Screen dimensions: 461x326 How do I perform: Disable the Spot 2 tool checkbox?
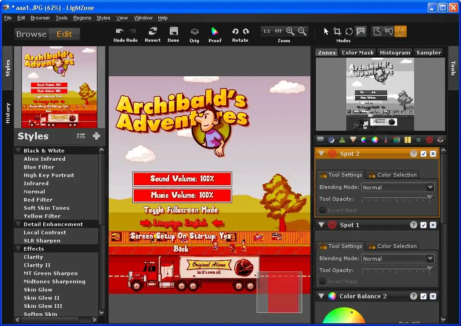tap(423, 154)
